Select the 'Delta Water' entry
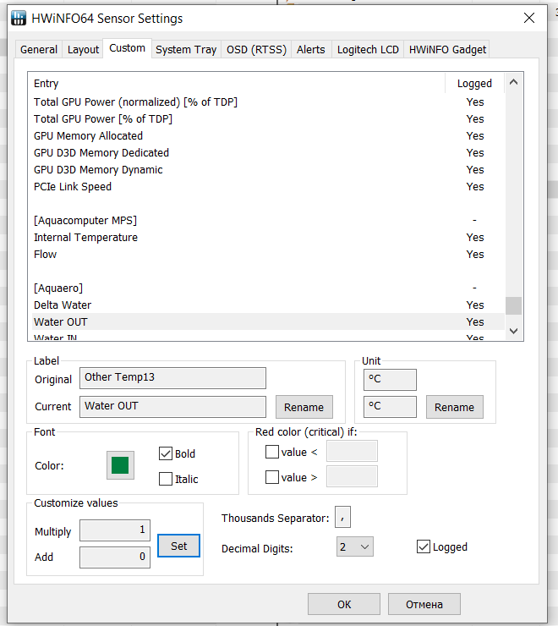Viewport: 558px width, 626px height. point(268,305)
